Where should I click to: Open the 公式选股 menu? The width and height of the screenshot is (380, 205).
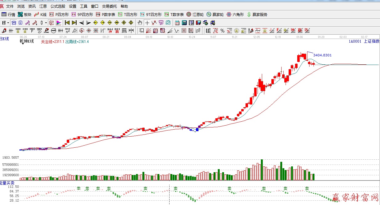(x=58, y=6)
